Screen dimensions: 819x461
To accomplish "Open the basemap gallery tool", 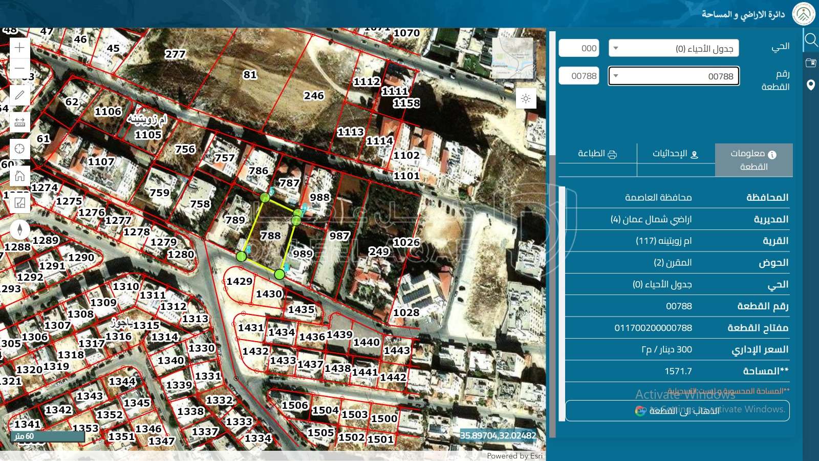I will 19,203.
